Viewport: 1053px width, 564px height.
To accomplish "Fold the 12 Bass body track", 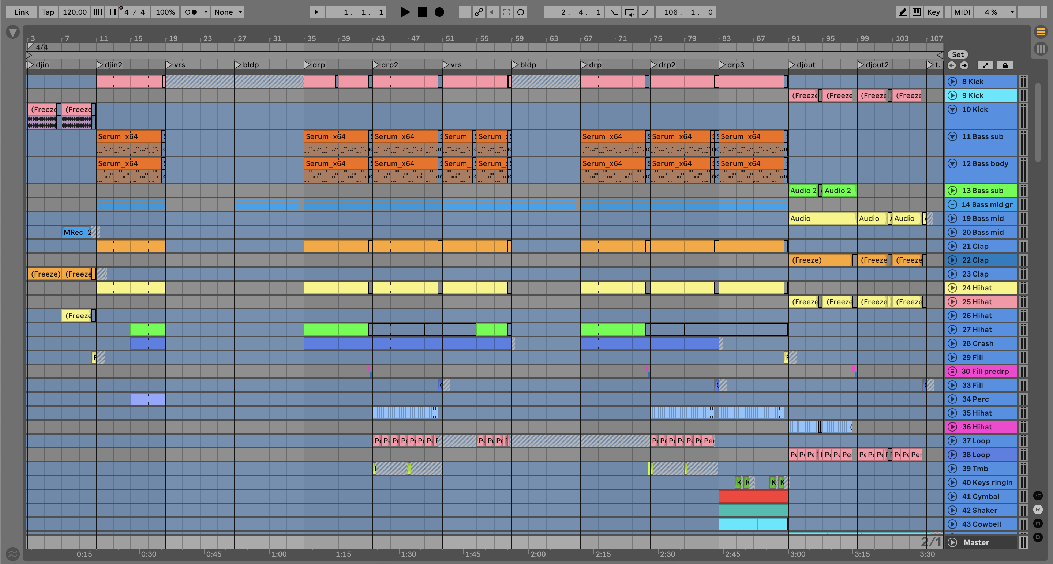I will (x=952, y=163).
